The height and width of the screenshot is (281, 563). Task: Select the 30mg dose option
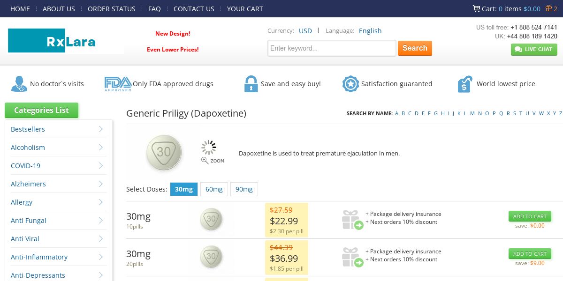184,189
